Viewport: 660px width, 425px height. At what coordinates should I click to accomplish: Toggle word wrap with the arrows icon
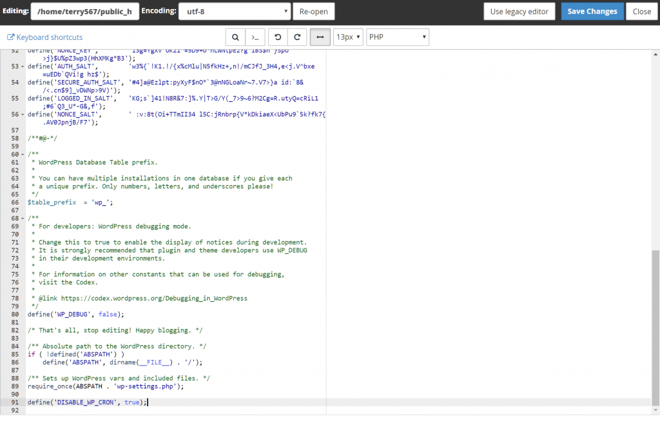[x=320, y=37]
